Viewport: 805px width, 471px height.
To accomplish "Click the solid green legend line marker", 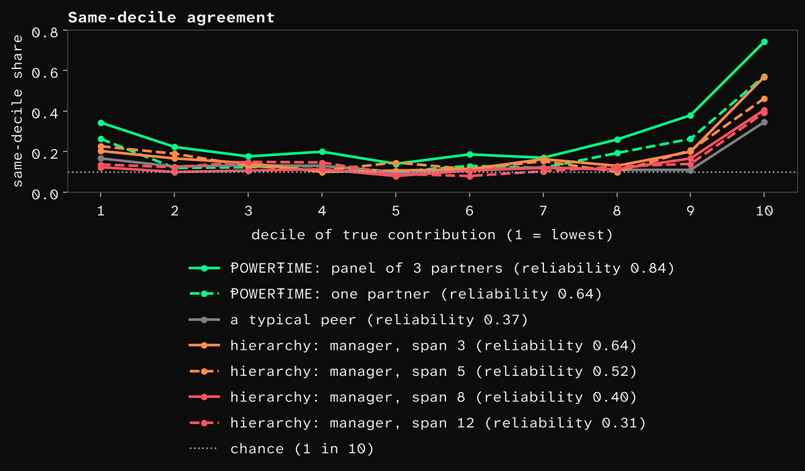I will coord(204,268).
